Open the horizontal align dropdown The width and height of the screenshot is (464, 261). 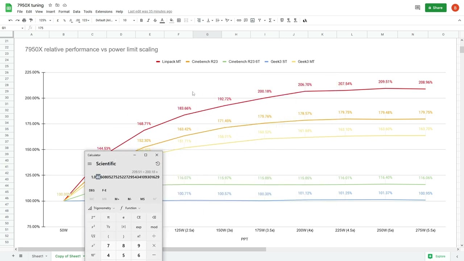[200, 20]
